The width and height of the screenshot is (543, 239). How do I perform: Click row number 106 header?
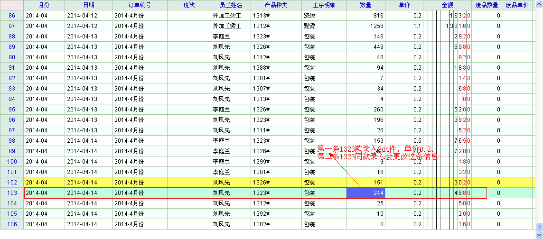coord(12,224)
